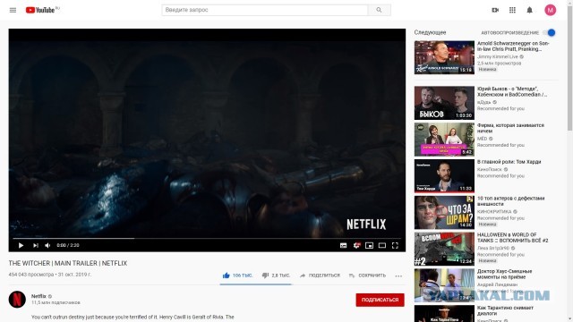Image resolution: width=573 pixels, height=322 pixels.
Task: Toggle subtitles in the player
Action: [343, 245]
